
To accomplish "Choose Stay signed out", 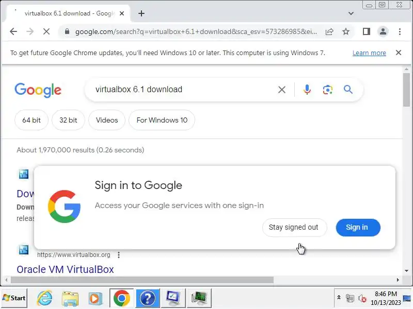I will 294,227.
